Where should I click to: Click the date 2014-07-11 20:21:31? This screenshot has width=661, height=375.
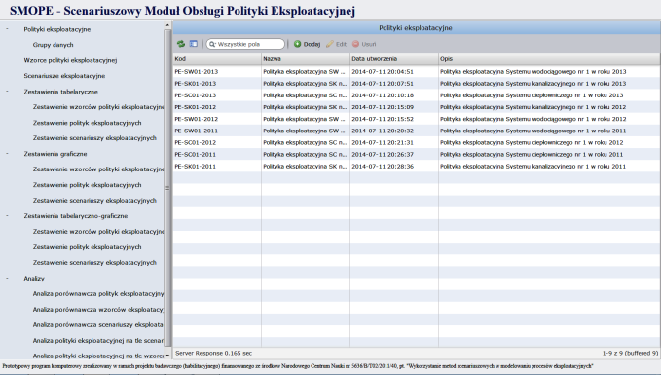pyautogui.click(x=383, y=142)
